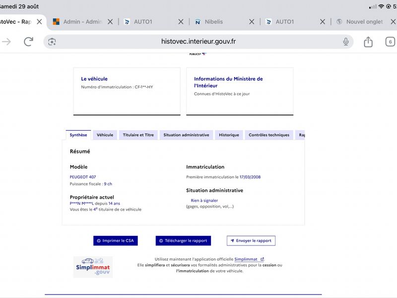Click the Télécharger le rapport button
This screenshot has width=397, height=298.
point(183,240)
